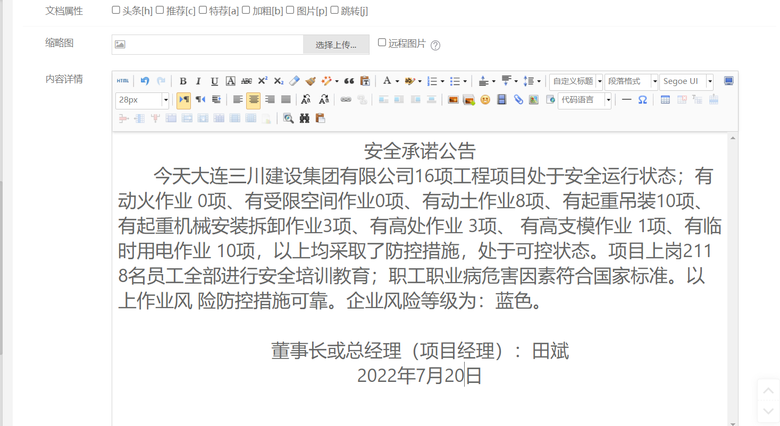Open the Segoe UI font dropdown
Screen dimensions: 780x426
[x=686, y=81]
